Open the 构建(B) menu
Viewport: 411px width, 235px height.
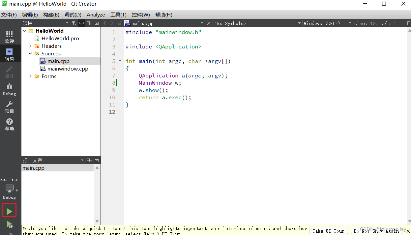(51, 15)
